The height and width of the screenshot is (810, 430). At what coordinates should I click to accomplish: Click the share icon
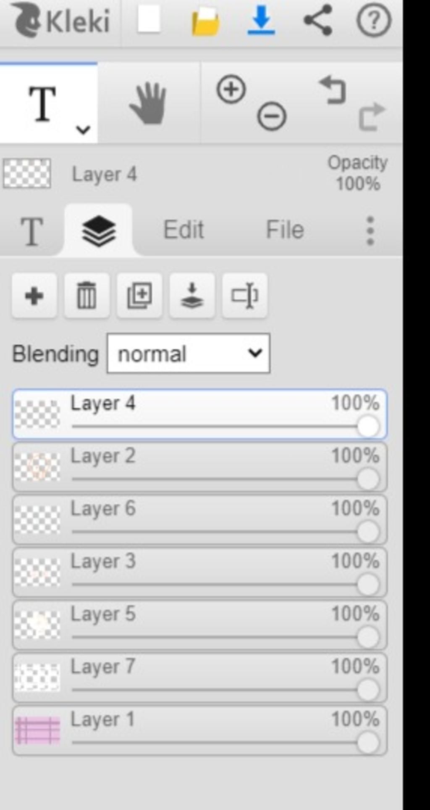[x=318, y=20]
